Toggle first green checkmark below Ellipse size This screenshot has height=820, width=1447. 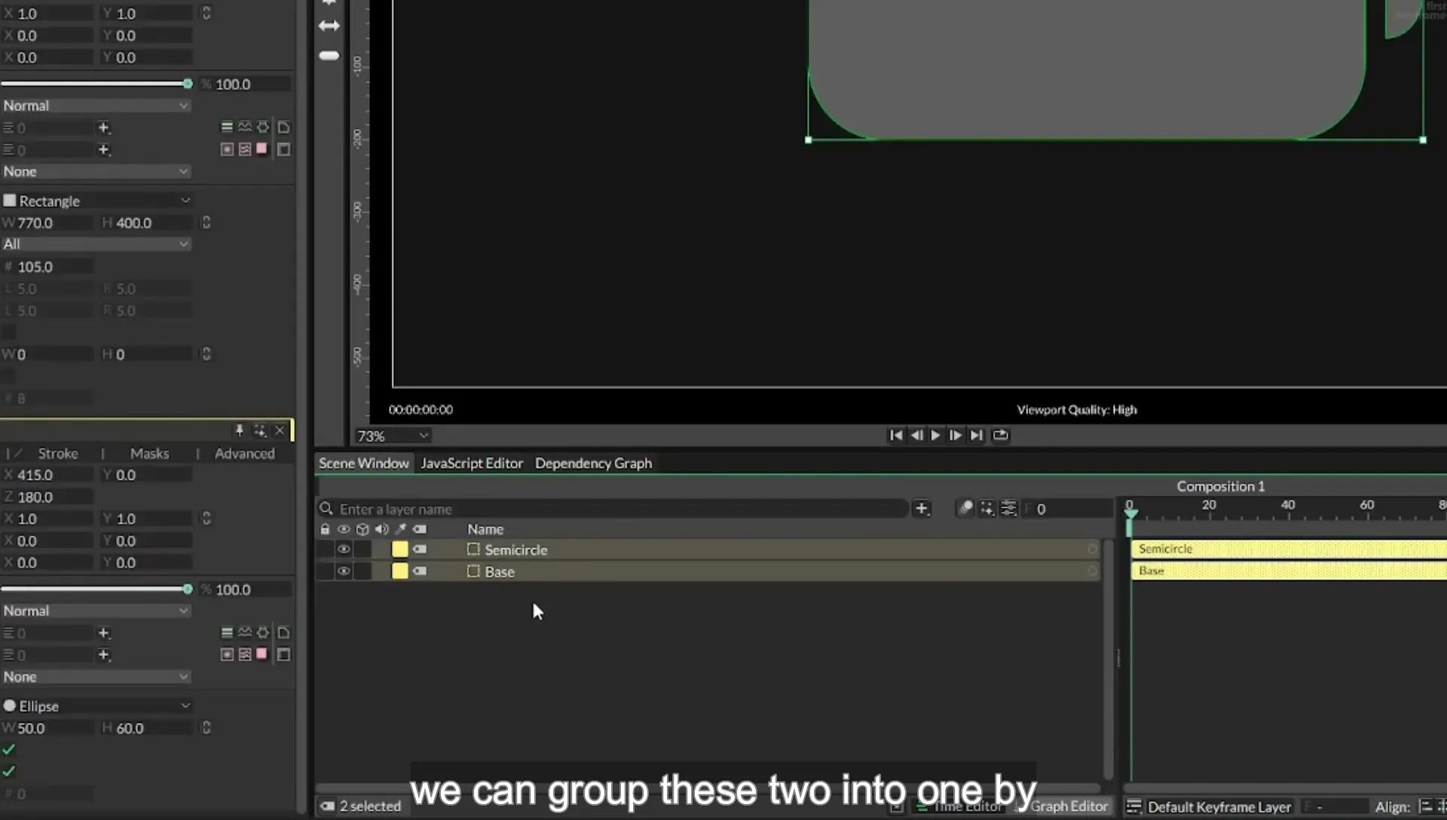point(9,750)
